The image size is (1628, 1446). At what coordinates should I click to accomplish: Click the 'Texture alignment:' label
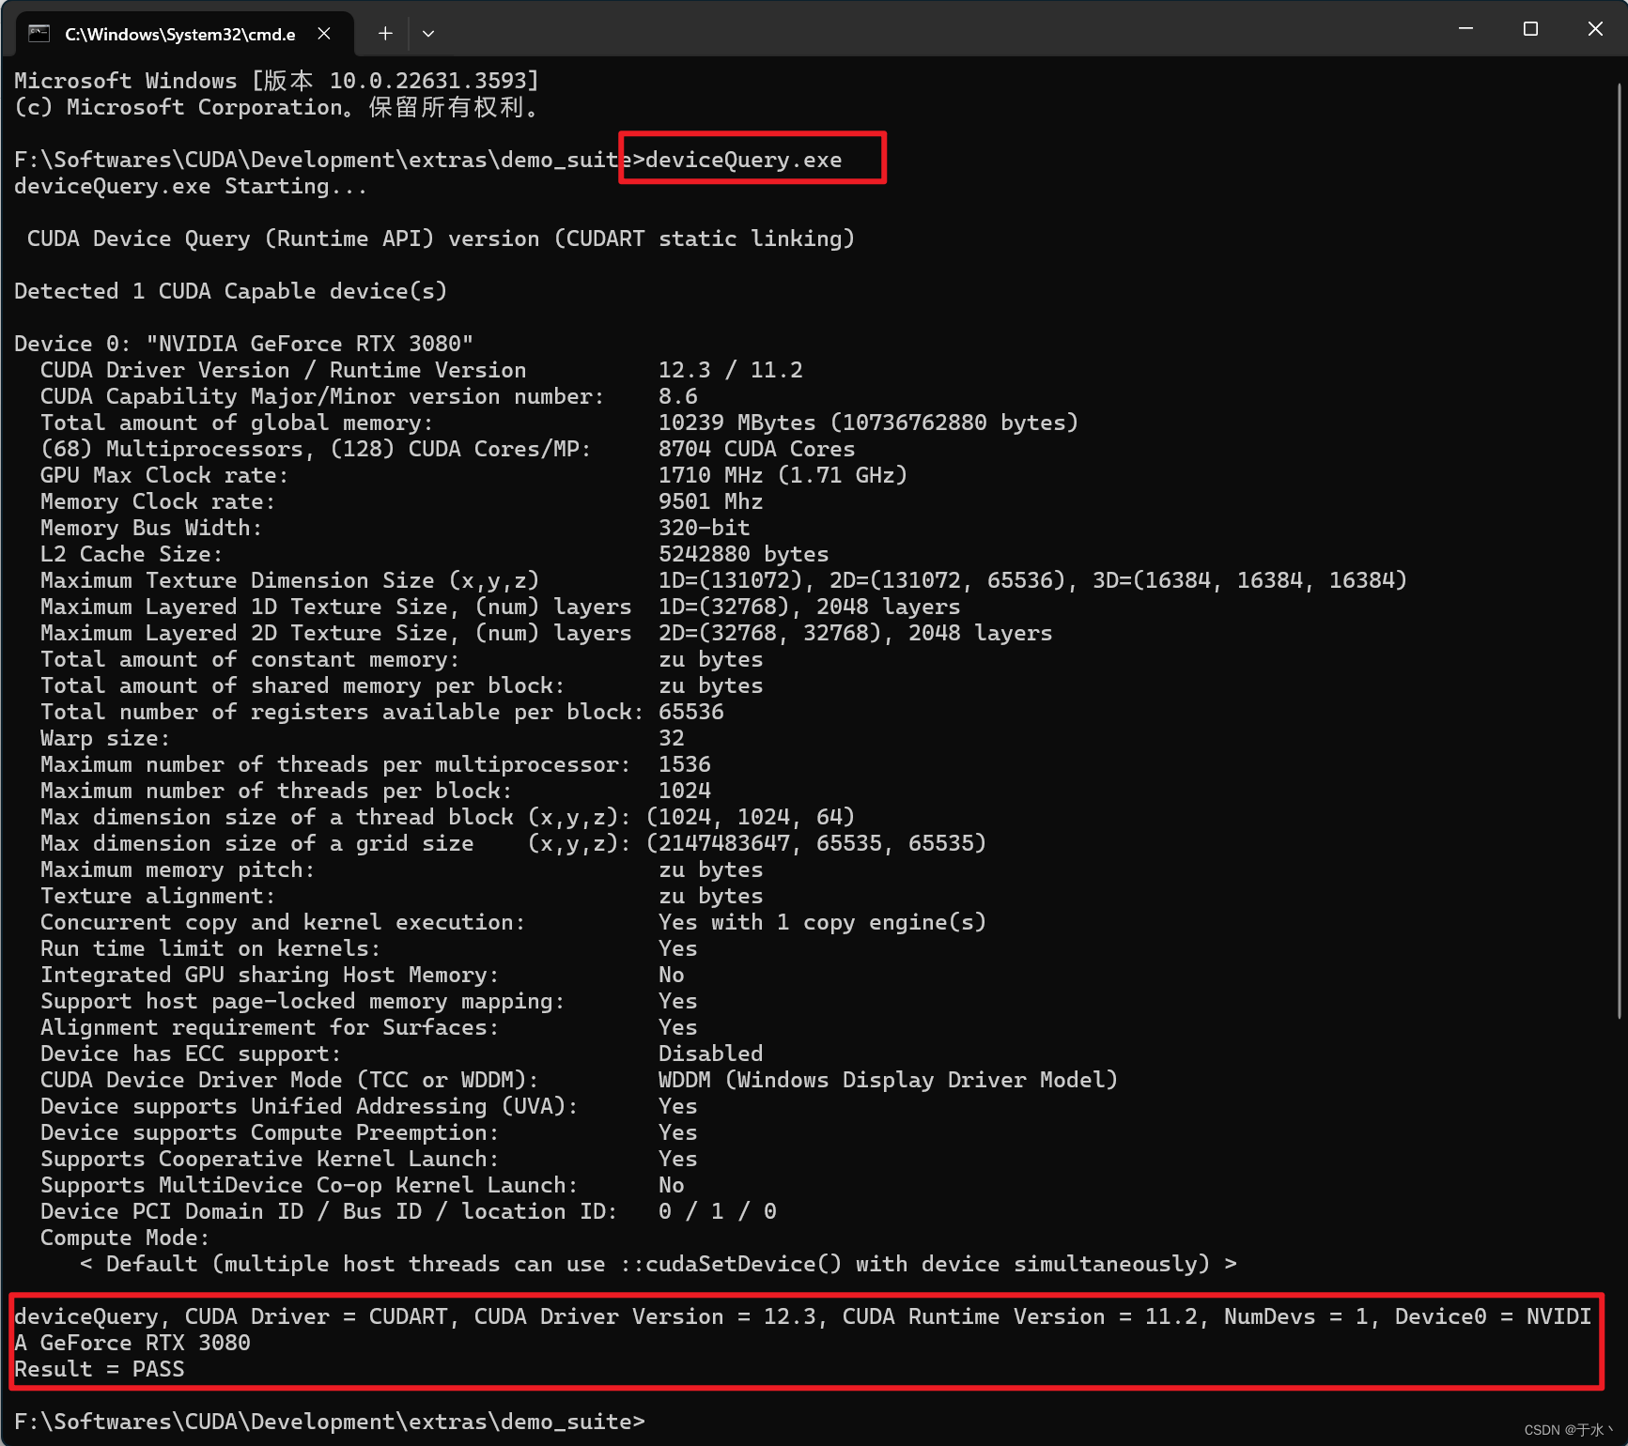[158, 896]
